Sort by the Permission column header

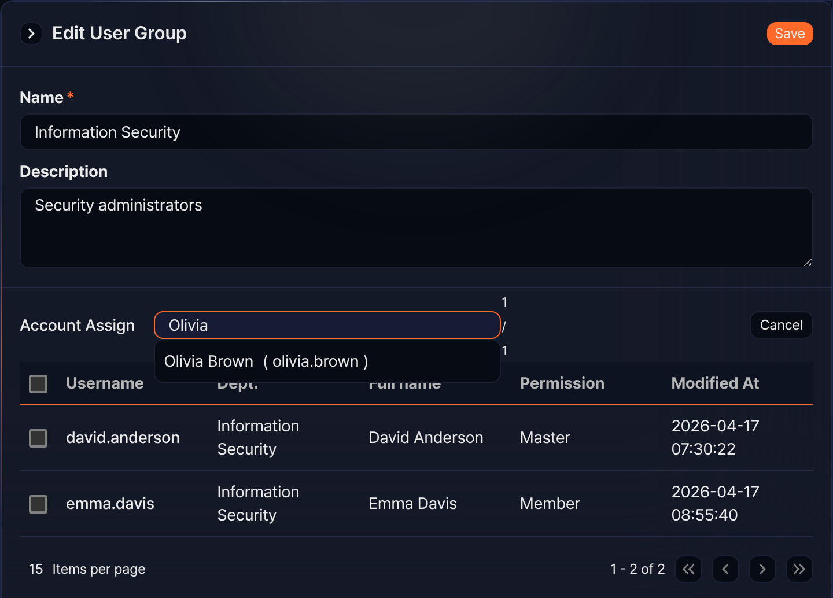(x=562, y=383)
